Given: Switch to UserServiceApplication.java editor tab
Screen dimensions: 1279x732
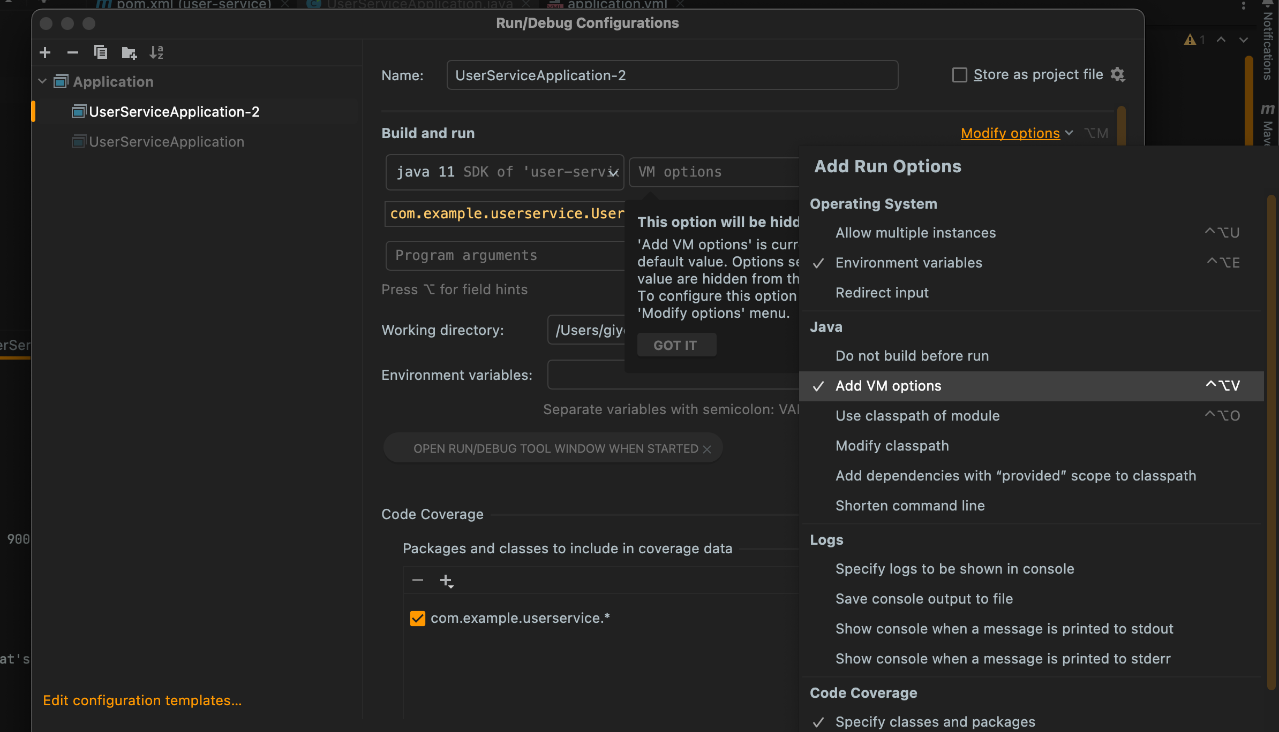Looking at the screenshot, I should click(x=419, y=5).
